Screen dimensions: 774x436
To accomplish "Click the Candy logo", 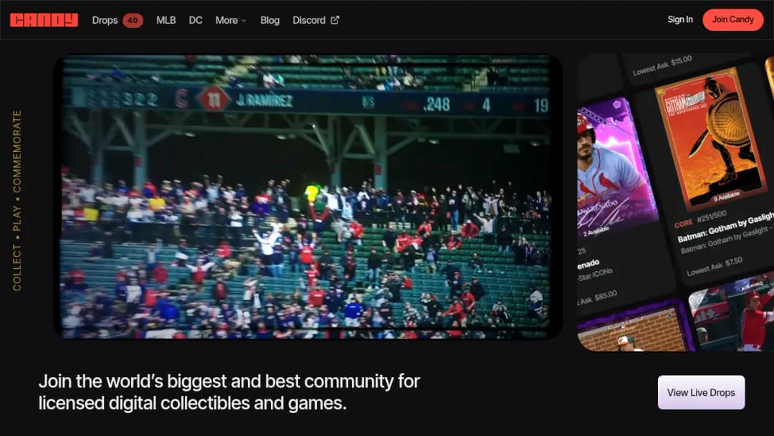I will [x=44, y=20].
